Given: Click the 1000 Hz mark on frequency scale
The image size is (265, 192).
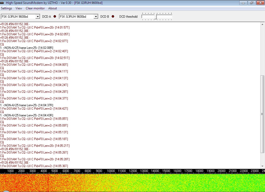Looking at the screenshot, I should click(10, 171).
